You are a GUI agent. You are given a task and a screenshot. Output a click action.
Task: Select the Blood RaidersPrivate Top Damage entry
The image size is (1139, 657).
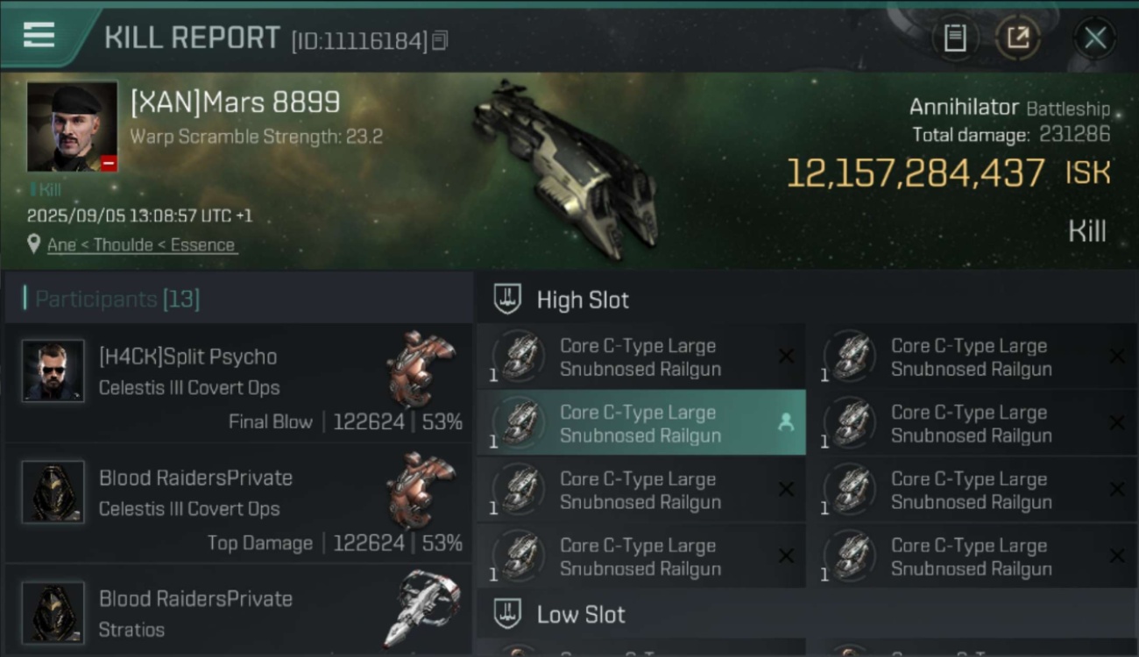[x=237, y=502]
